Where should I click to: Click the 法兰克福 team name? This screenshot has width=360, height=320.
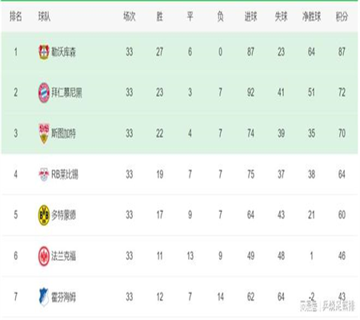pos(63,256)
